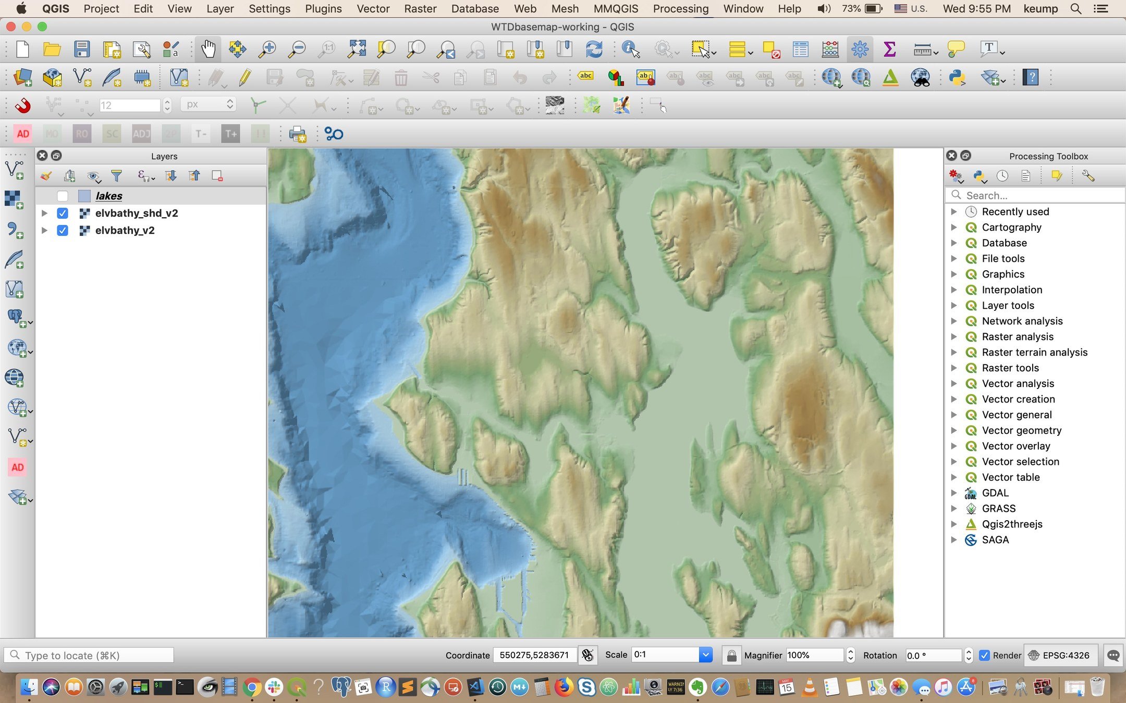Open the attribute table icon

pyautogui.click(x=800, y=49)
